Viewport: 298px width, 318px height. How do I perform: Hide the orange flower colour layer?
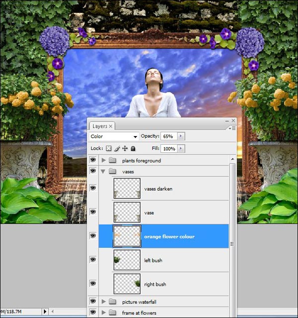93,236
